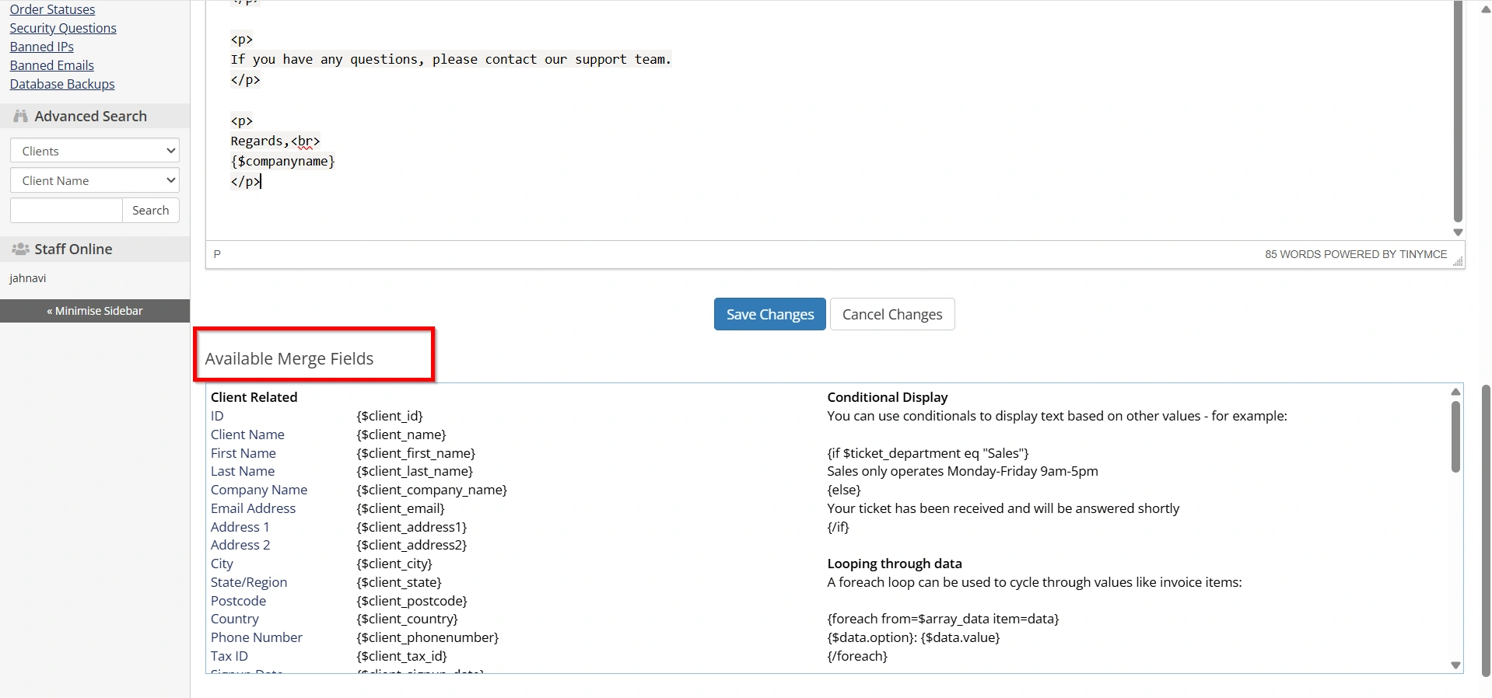Click the {/foreach} closing tag text
Viewport: 1492px width, 698px height.
(857, 656)
